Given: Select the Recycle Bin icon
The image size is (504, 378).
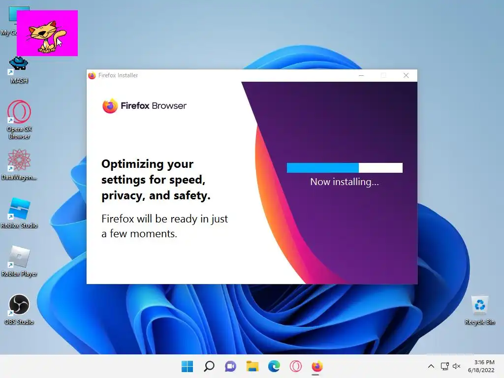Looking at the screenshot, I should coord(479,310).
